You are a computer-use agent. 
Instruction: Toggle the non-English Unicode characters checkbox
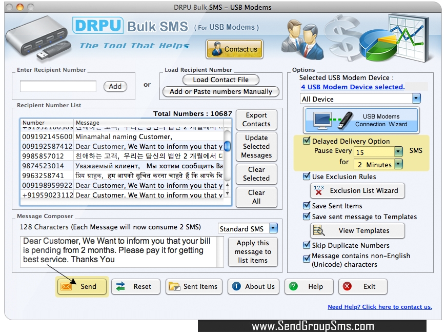(x=307, y=259)
